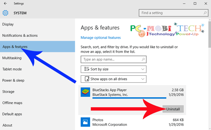Open Notifications & actions settings
This screenshot has width=211, height=130.
tap(37, 36)
